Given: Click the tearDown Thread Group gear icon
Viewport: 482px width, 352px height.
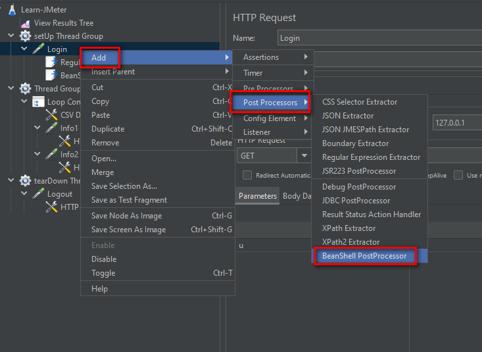Looking at the screenshot, I should 25,181.
